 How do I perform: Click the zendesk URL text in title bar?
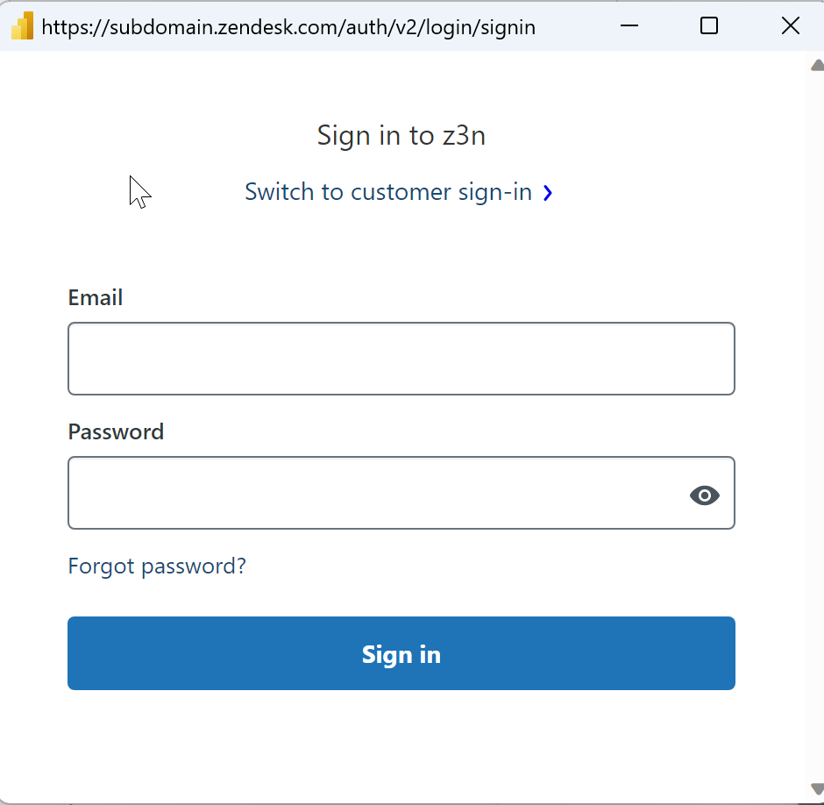tap(288, 27)
